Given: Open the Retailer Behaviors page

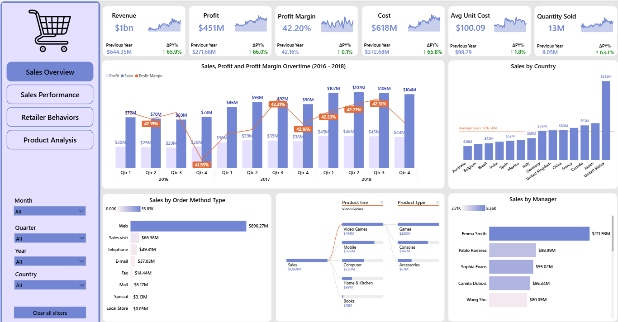Looking at the screenshot, I should coord(50,117).
